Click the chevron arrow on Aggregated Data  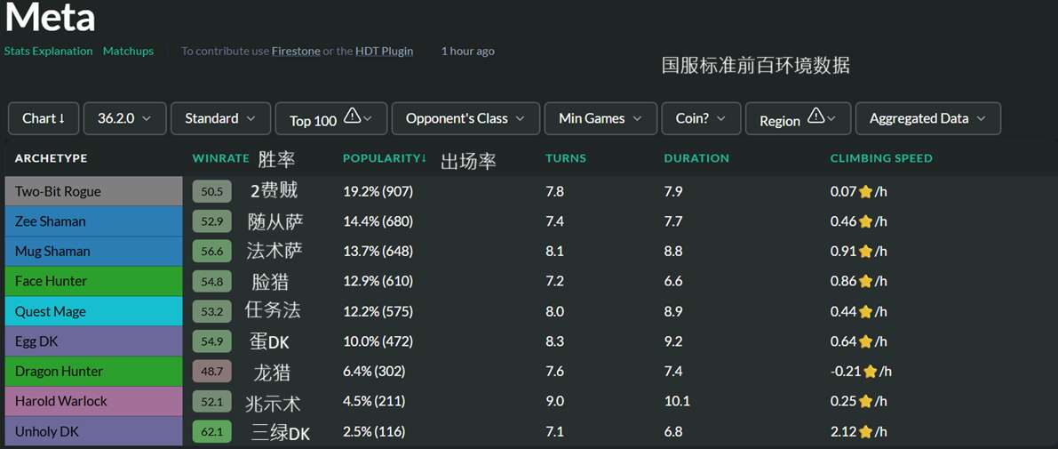(981, 118)
